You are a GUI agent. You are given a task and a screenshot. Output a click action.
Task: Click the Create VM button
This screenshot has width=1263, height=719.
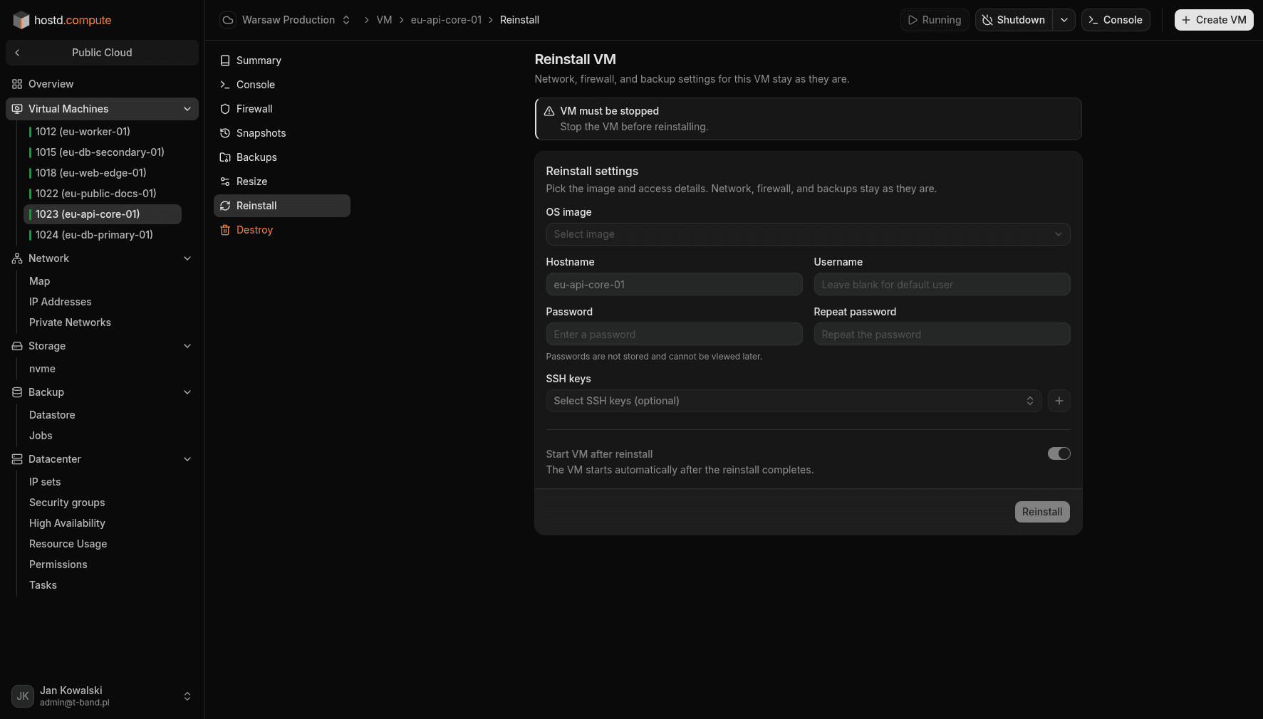pyautogui.click(x=1214, y=20)
